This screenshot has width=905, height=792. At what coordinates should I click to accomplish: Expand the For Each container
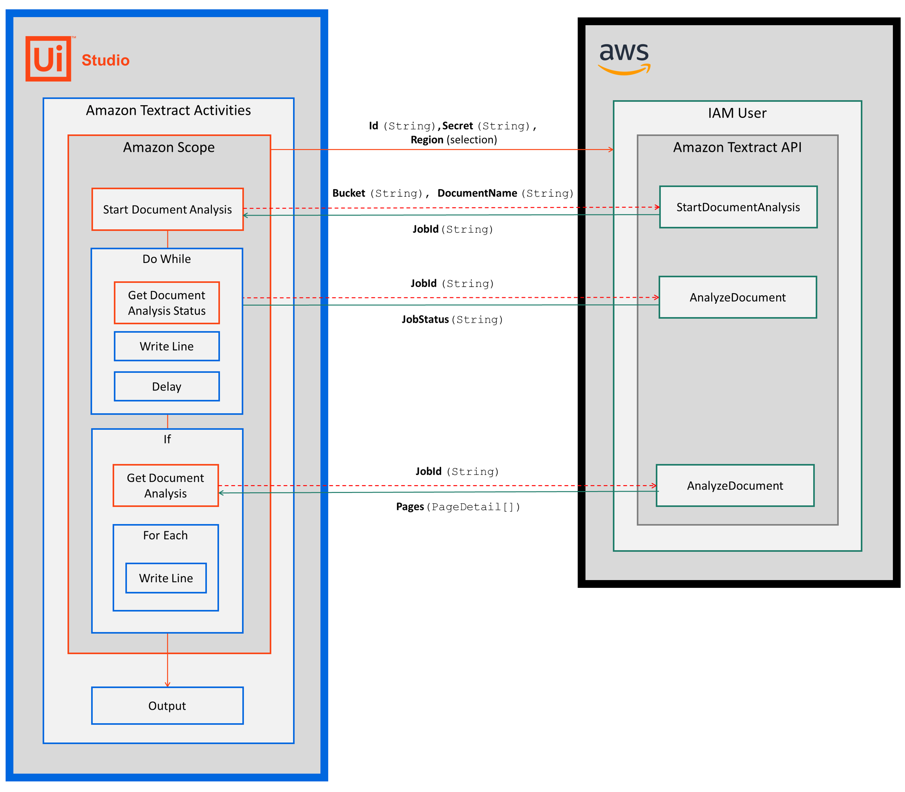166,535
